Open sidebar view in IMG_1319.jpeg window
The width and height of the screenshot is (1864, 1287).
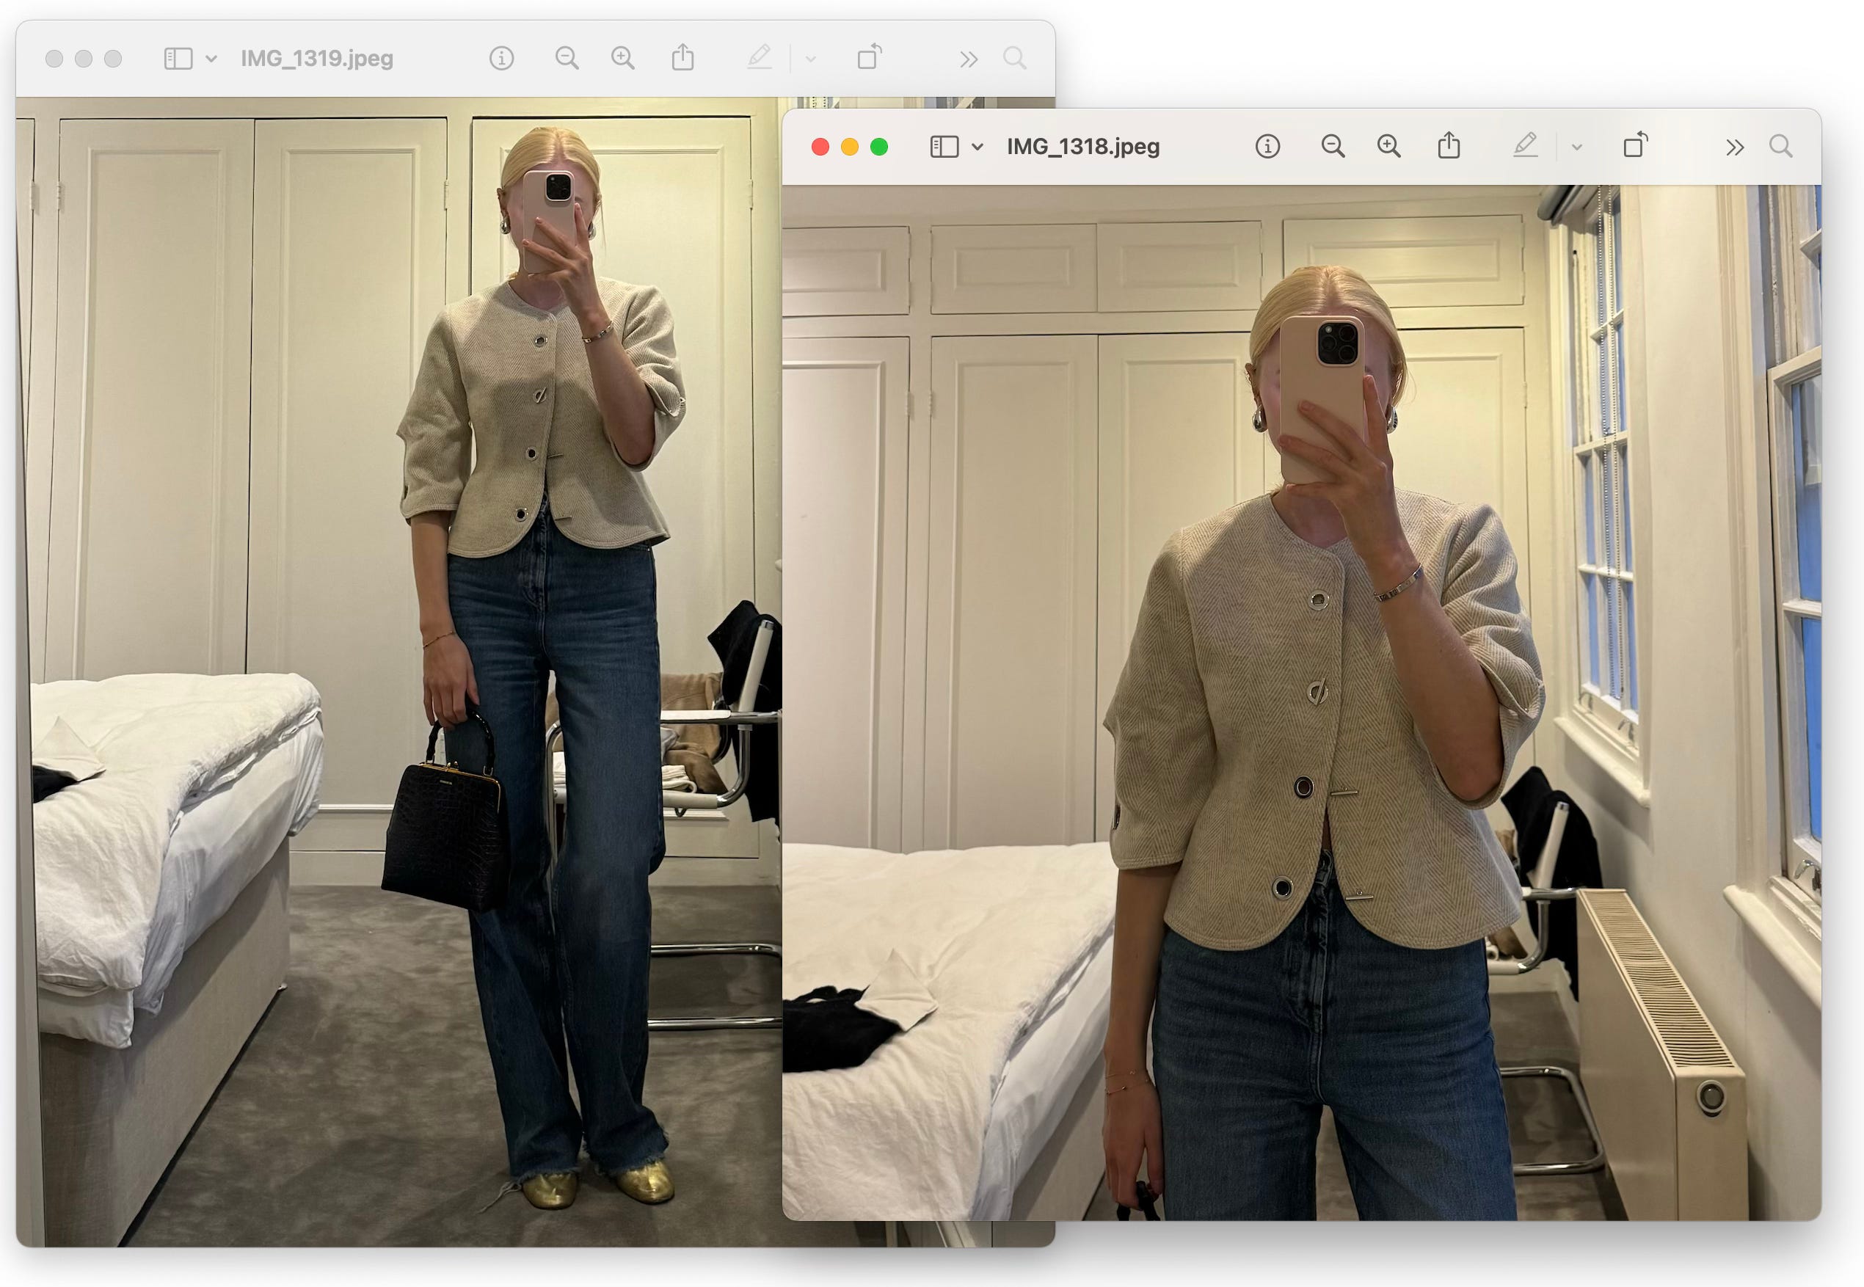pyautogui.click(x=178, y=59)
